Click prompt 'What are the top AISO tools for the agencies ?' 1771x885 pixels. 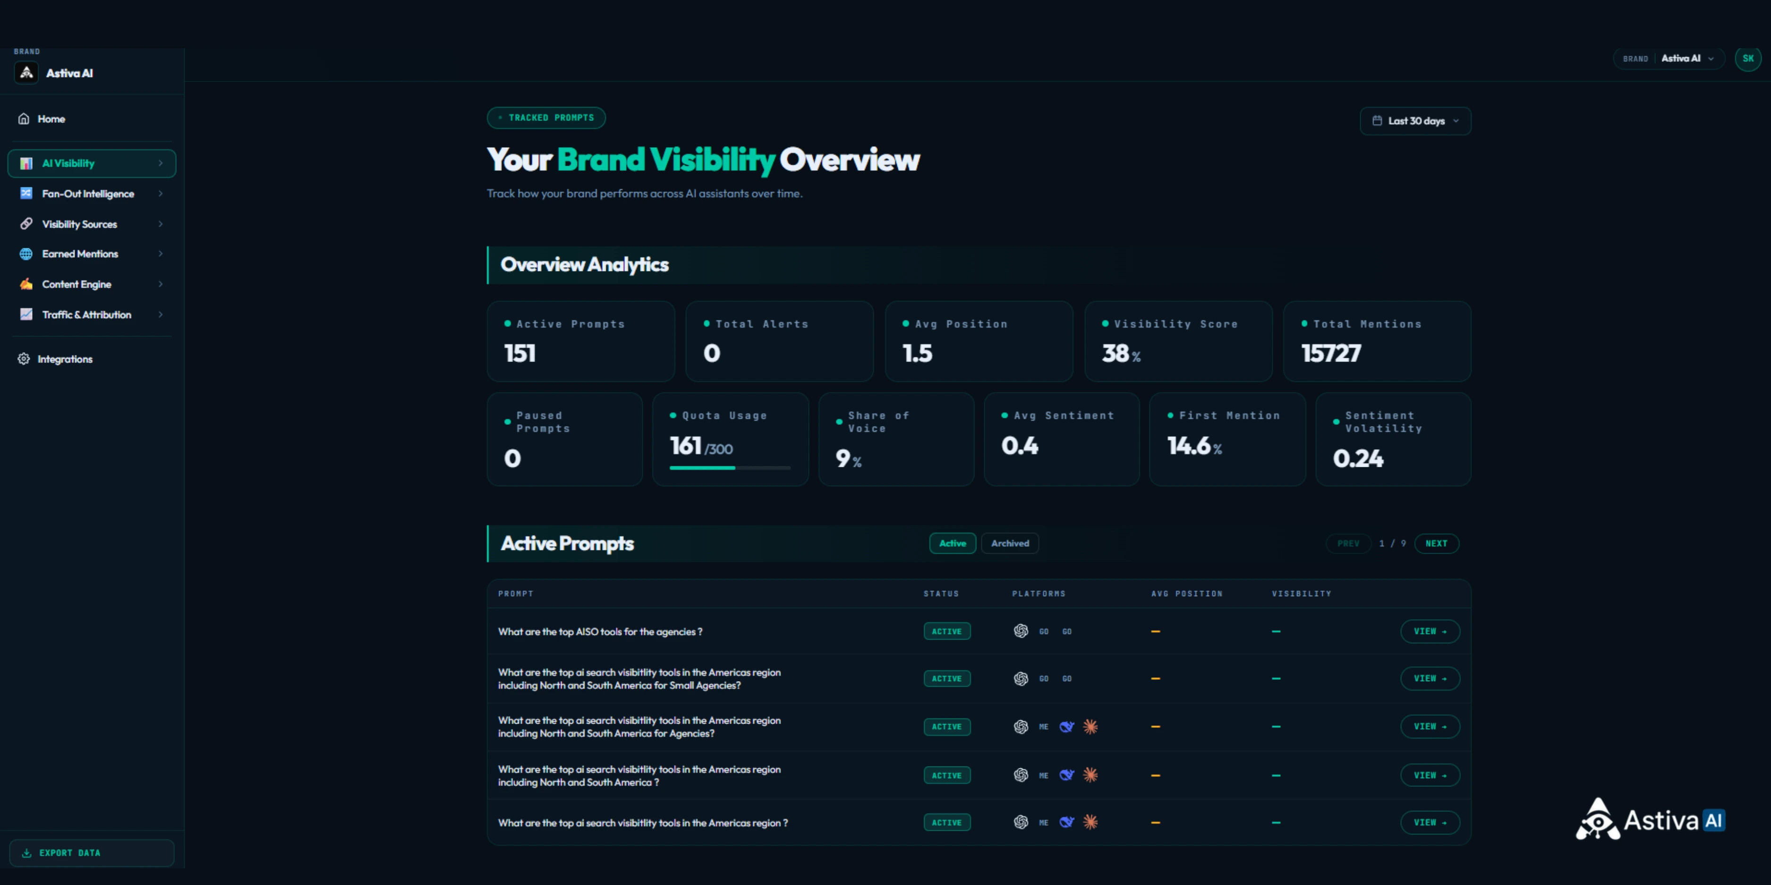[600, 632]
